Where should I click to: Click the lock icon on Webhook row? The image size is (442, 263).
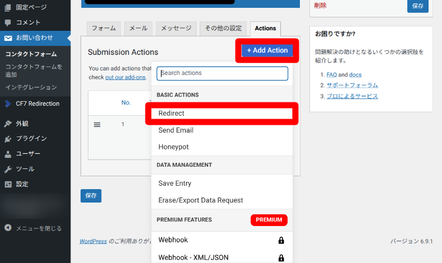coord(281,240)
